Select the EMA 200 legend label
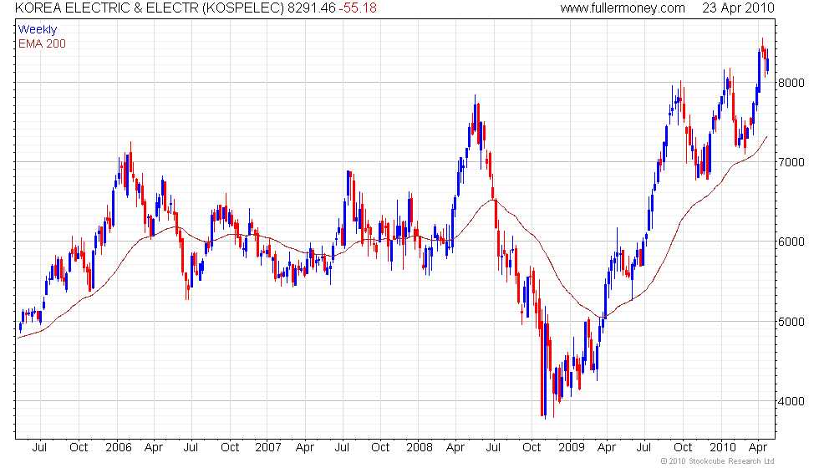819x468 pixels. pyautogui.click(x=43, y=43)
